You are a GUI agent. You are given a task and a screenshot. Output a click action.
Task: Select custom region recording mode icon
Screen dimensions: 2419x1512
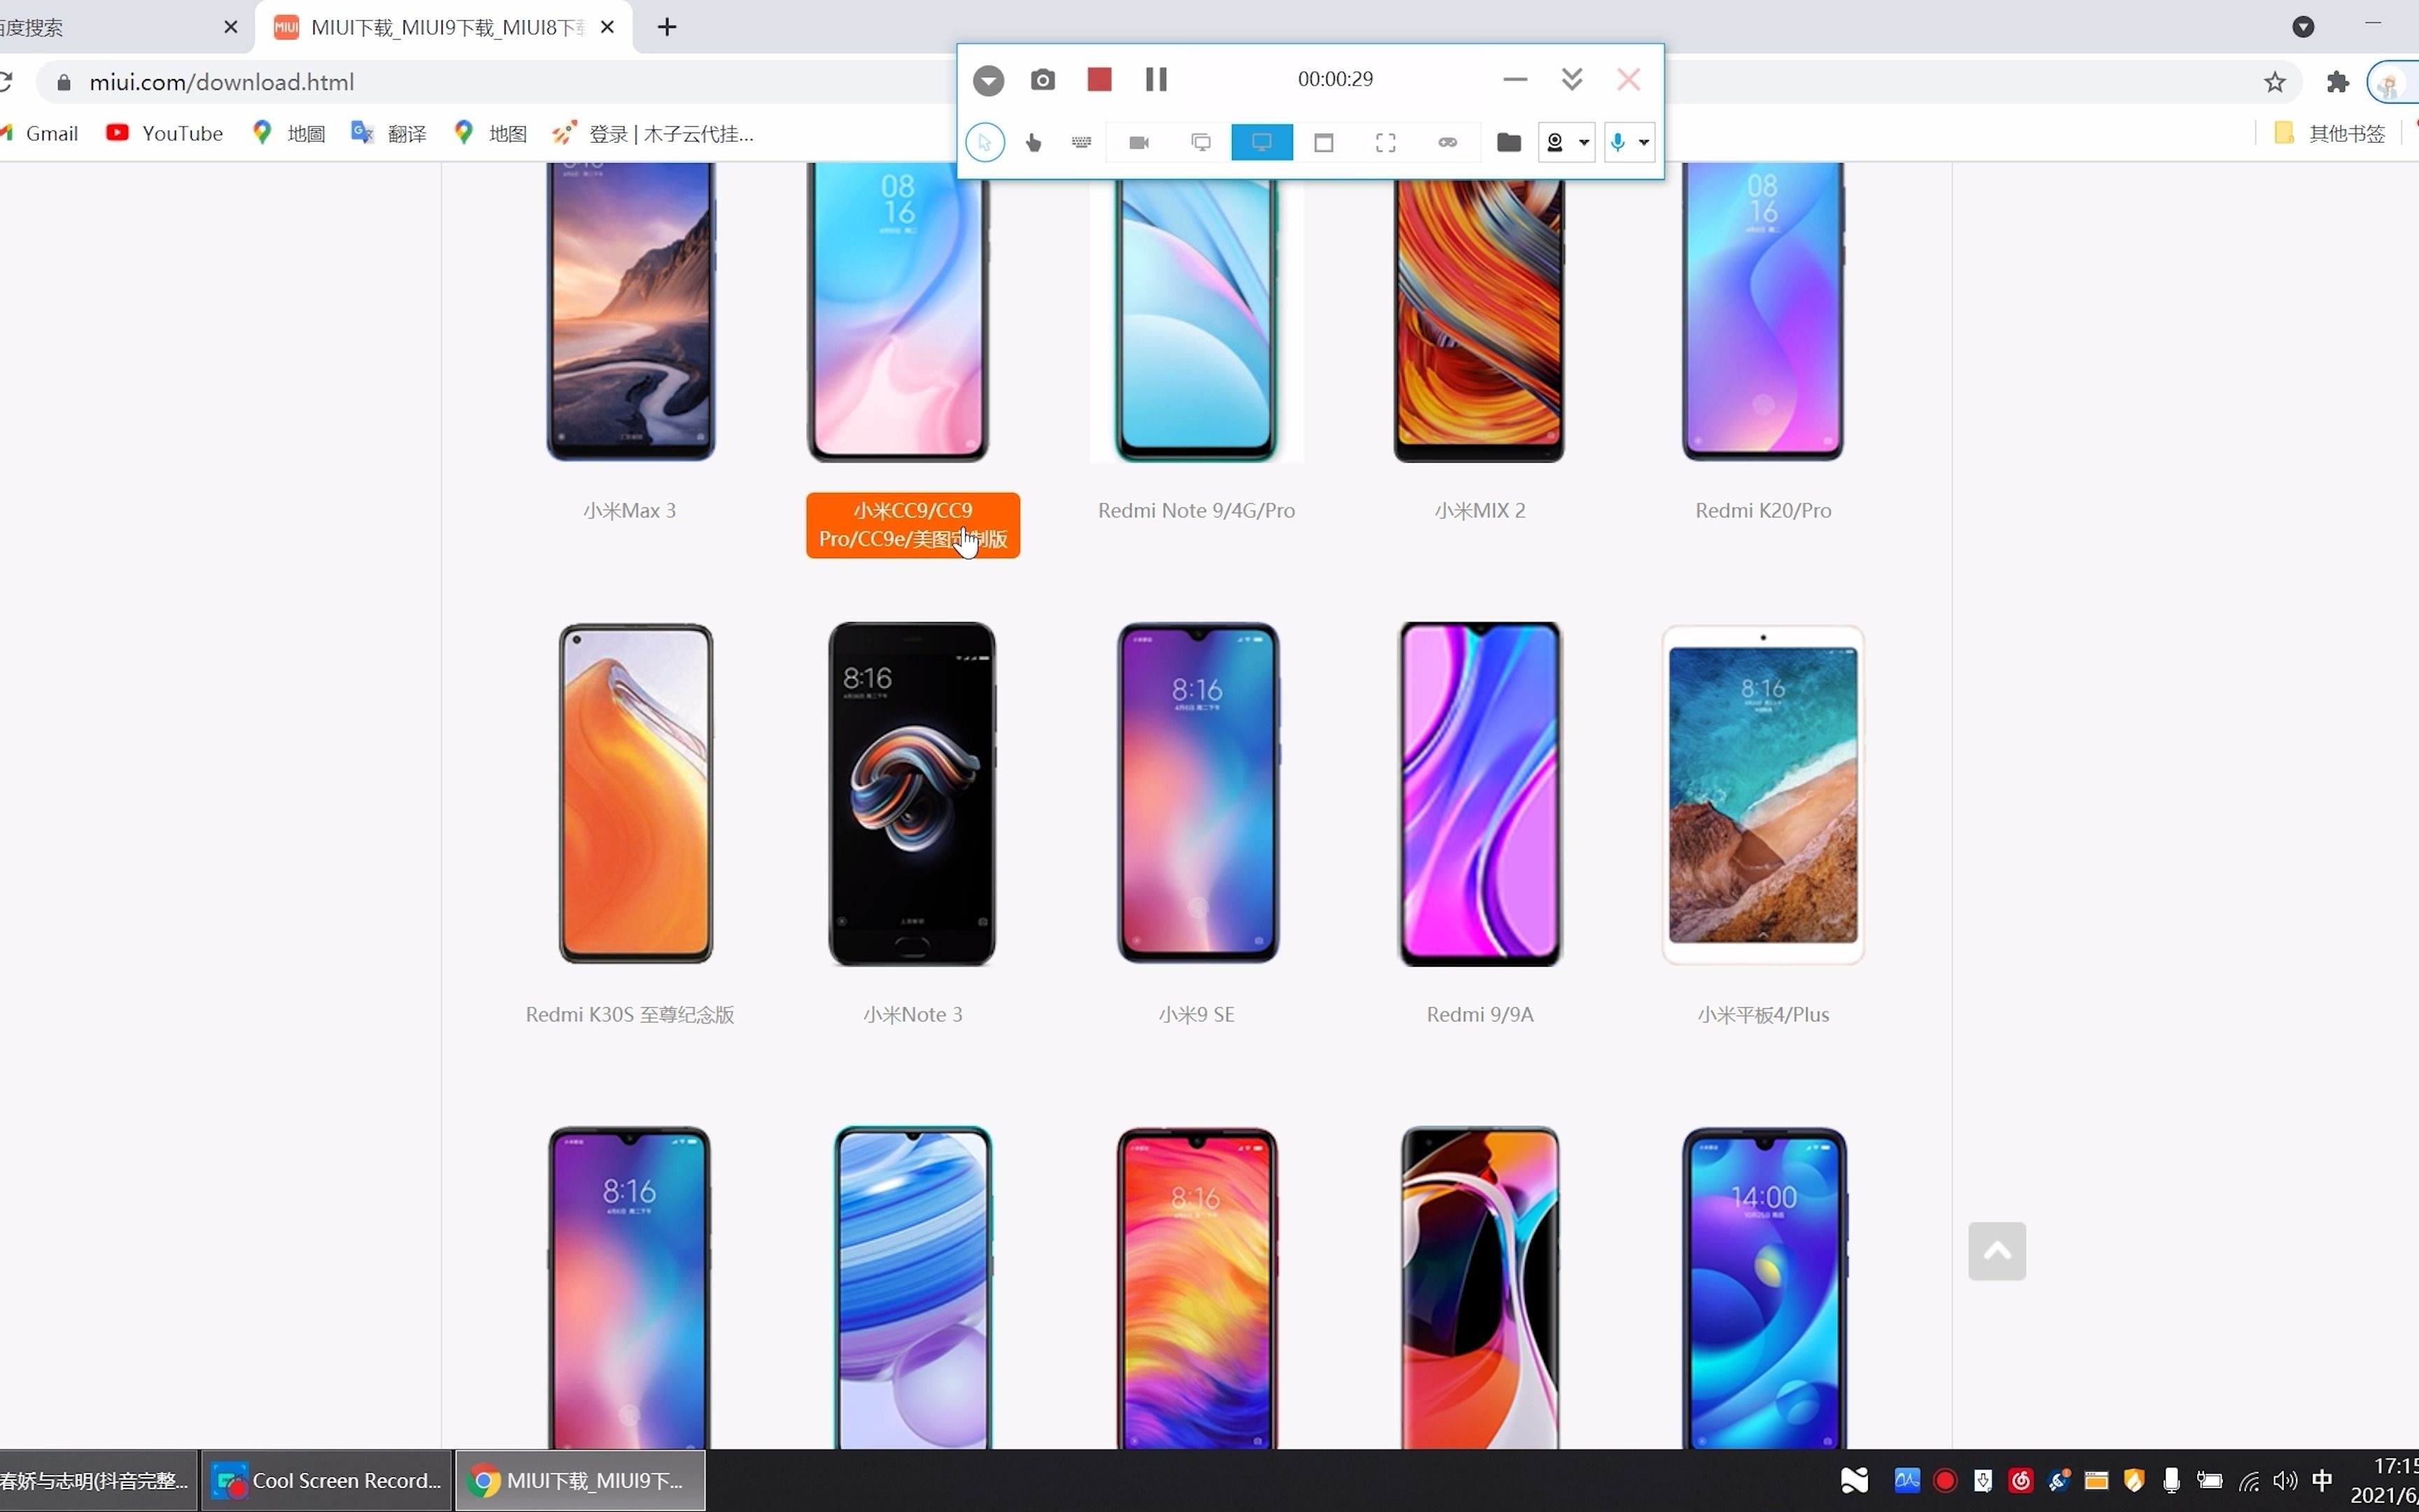(1385, 143)
